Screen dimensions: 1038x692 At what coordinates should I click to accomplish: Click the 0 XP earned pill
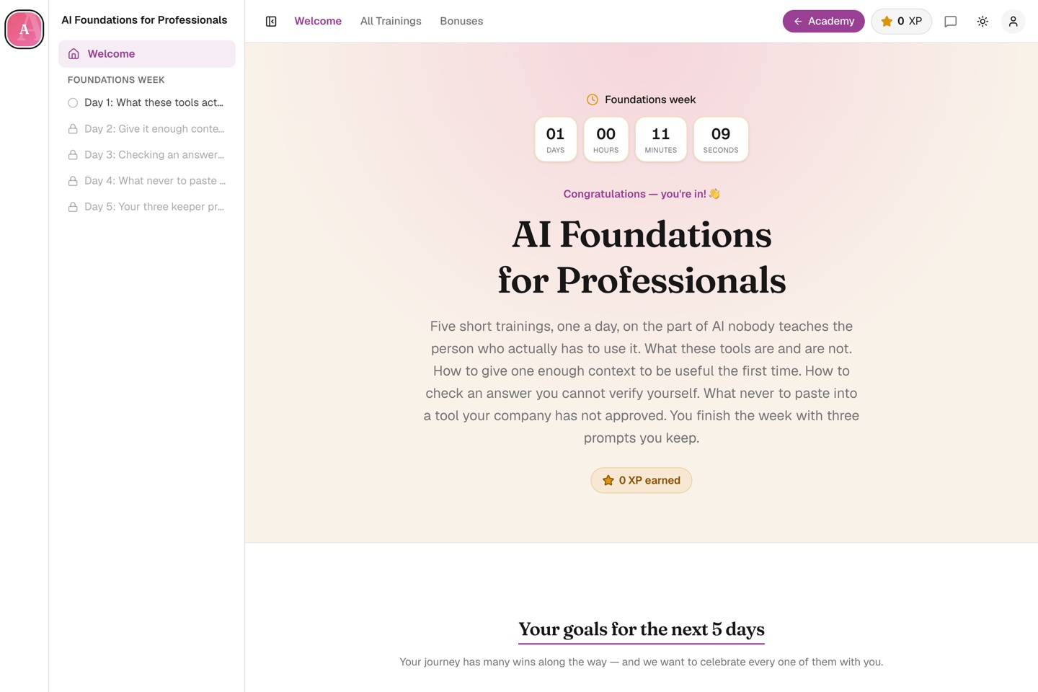pos(642,480)
